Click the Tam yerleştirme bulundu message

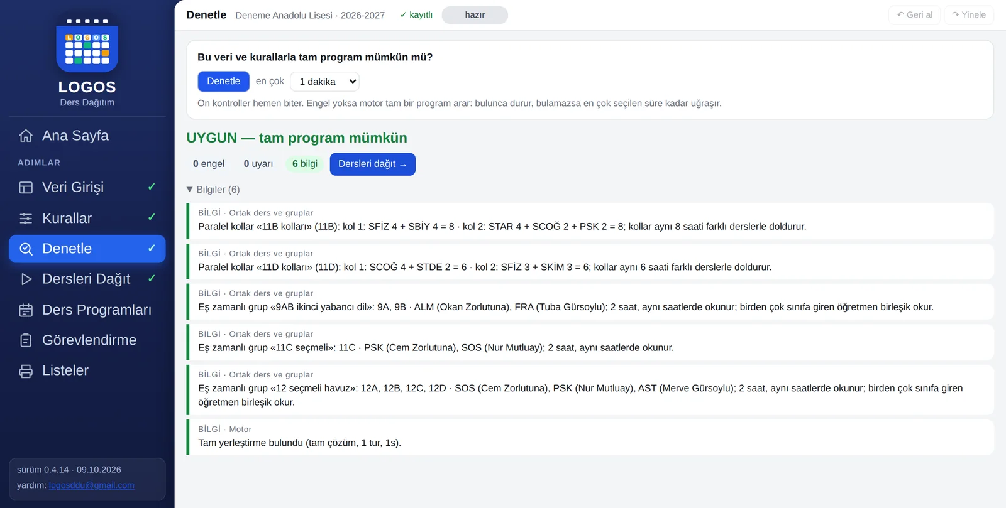pyautogui.click(x=299, y=443)
